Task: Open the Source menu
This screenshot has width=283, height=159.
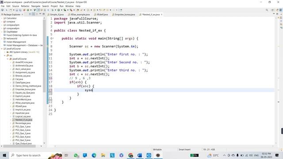Action: 15,6
